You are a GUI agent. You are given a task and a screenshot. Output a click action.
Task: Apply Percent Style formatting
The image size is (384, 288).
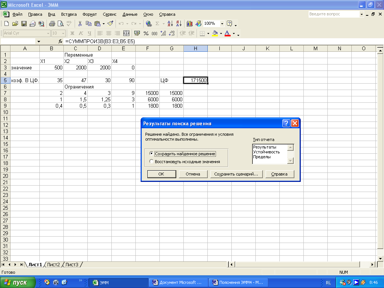pos(146,33)
